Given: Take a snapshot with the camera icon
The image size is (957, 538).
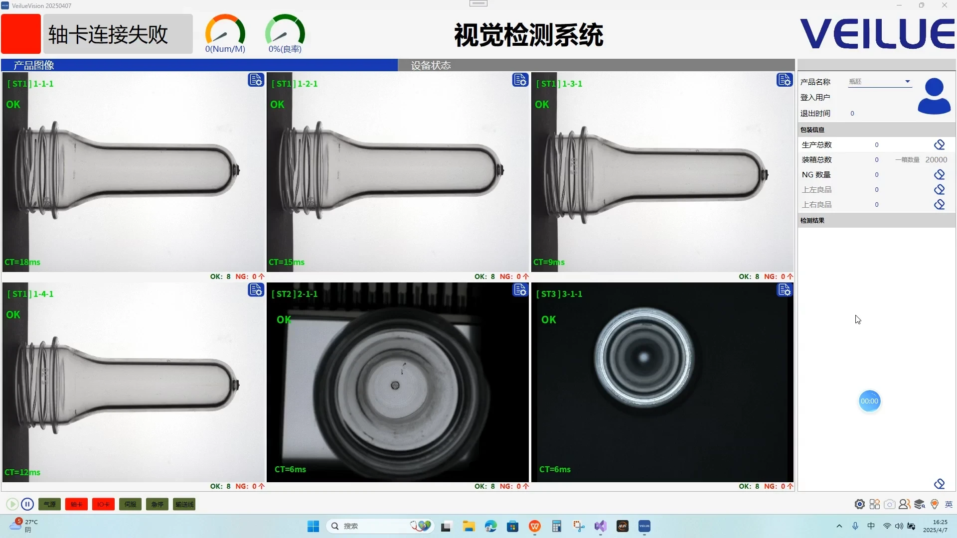Looking at the screenshot, I should click(x=889, y=504).
